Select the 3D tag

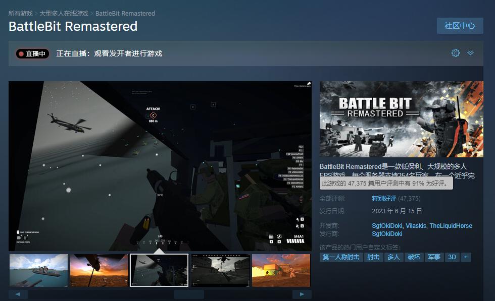coord(452,257)
